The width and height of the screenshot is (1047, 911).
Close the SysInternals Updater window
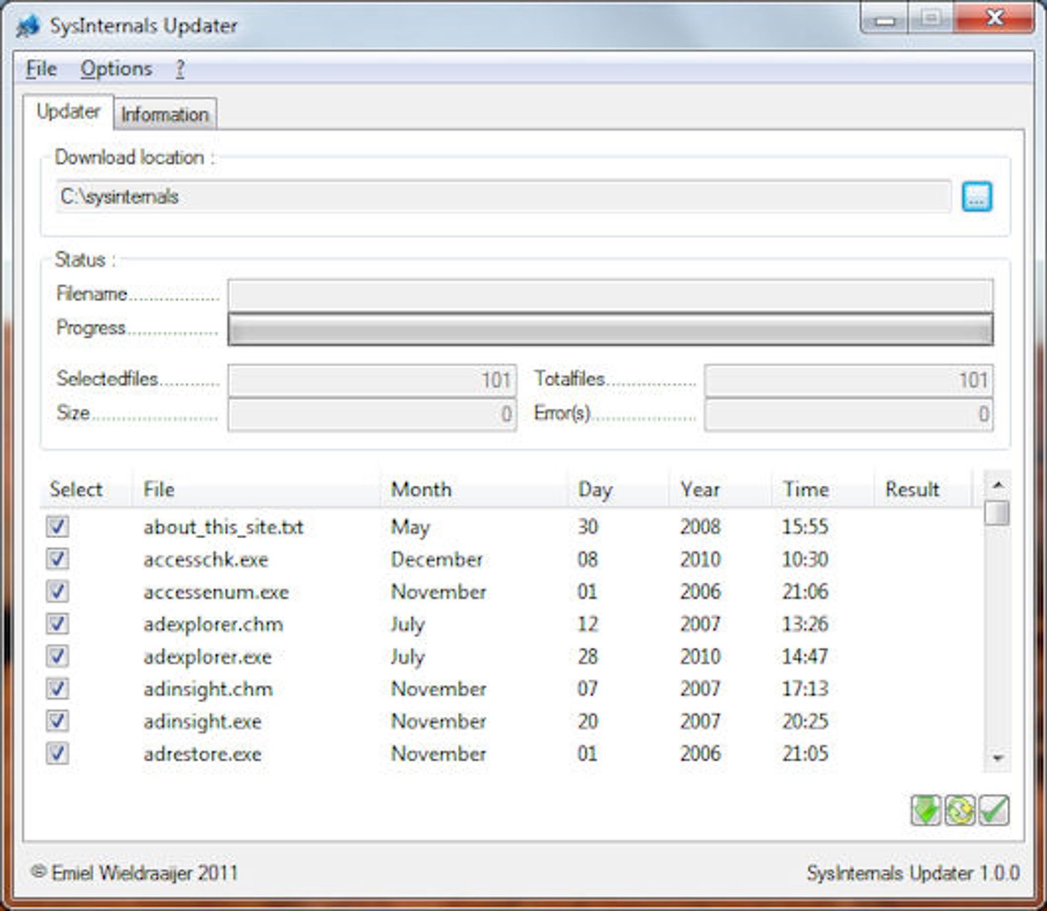coord(994,19)
